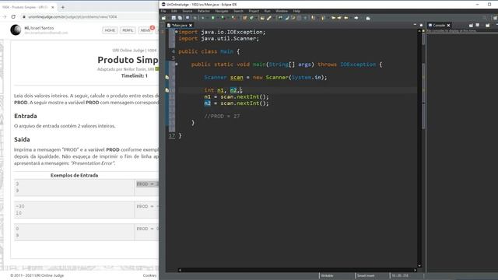Open the Run menu
The height and width of the screenshot is (280, 498).
click(x=267, y=11)
